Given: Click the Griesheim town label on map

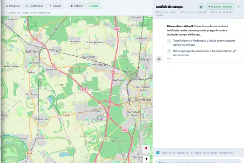Looking at the screenshot, I should click(x=94, y=111).
